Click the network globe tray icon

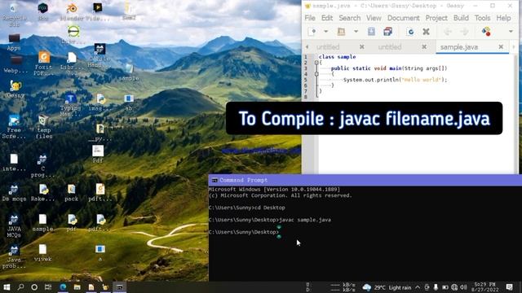[454, 287]
